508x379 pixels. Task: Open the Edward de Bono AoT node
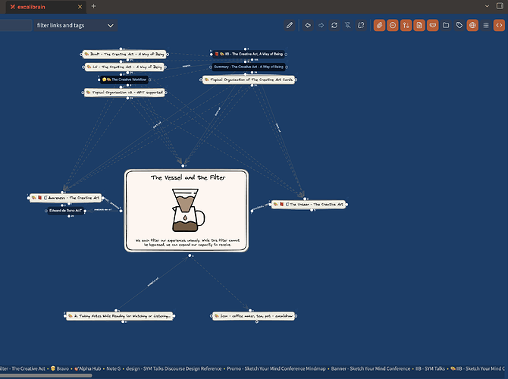pyautogui.click(x=66, y=211)
